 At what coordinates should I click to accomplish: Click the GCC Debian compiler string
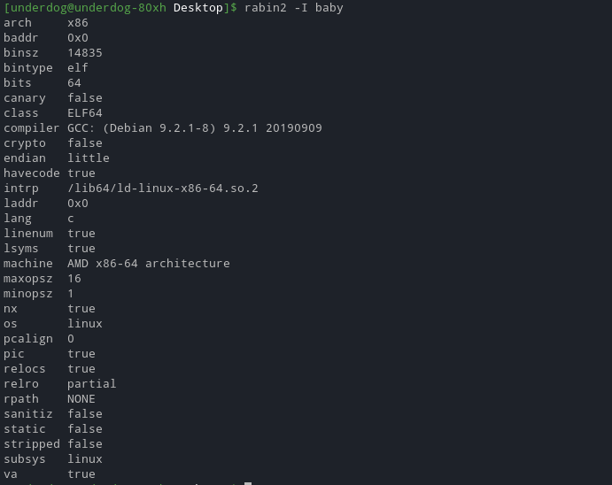pos(195,128)
